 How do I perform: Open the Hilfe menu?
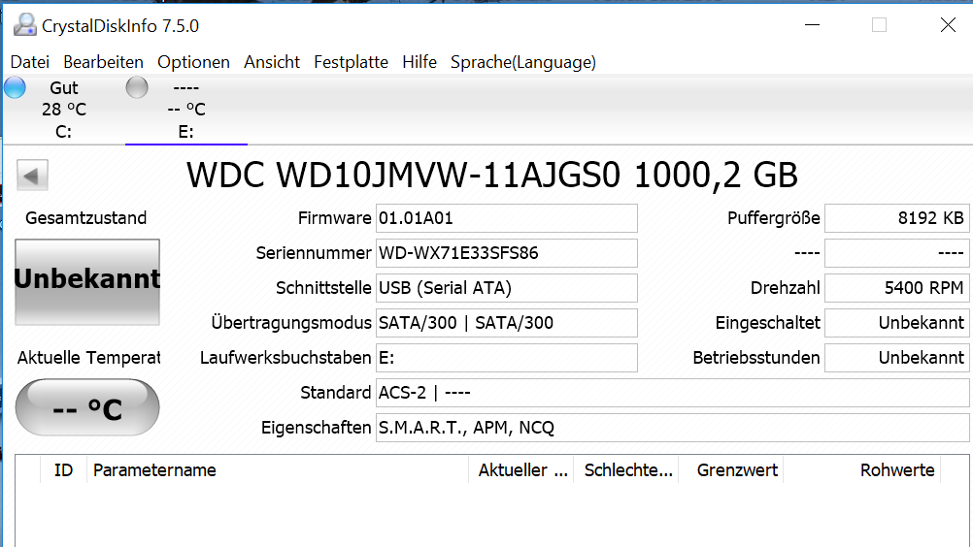tap(419, 62)
